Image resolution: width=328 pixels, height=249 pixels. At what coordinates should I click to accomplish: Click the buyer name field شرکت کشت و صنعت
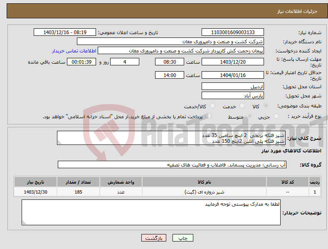point(170,41)
